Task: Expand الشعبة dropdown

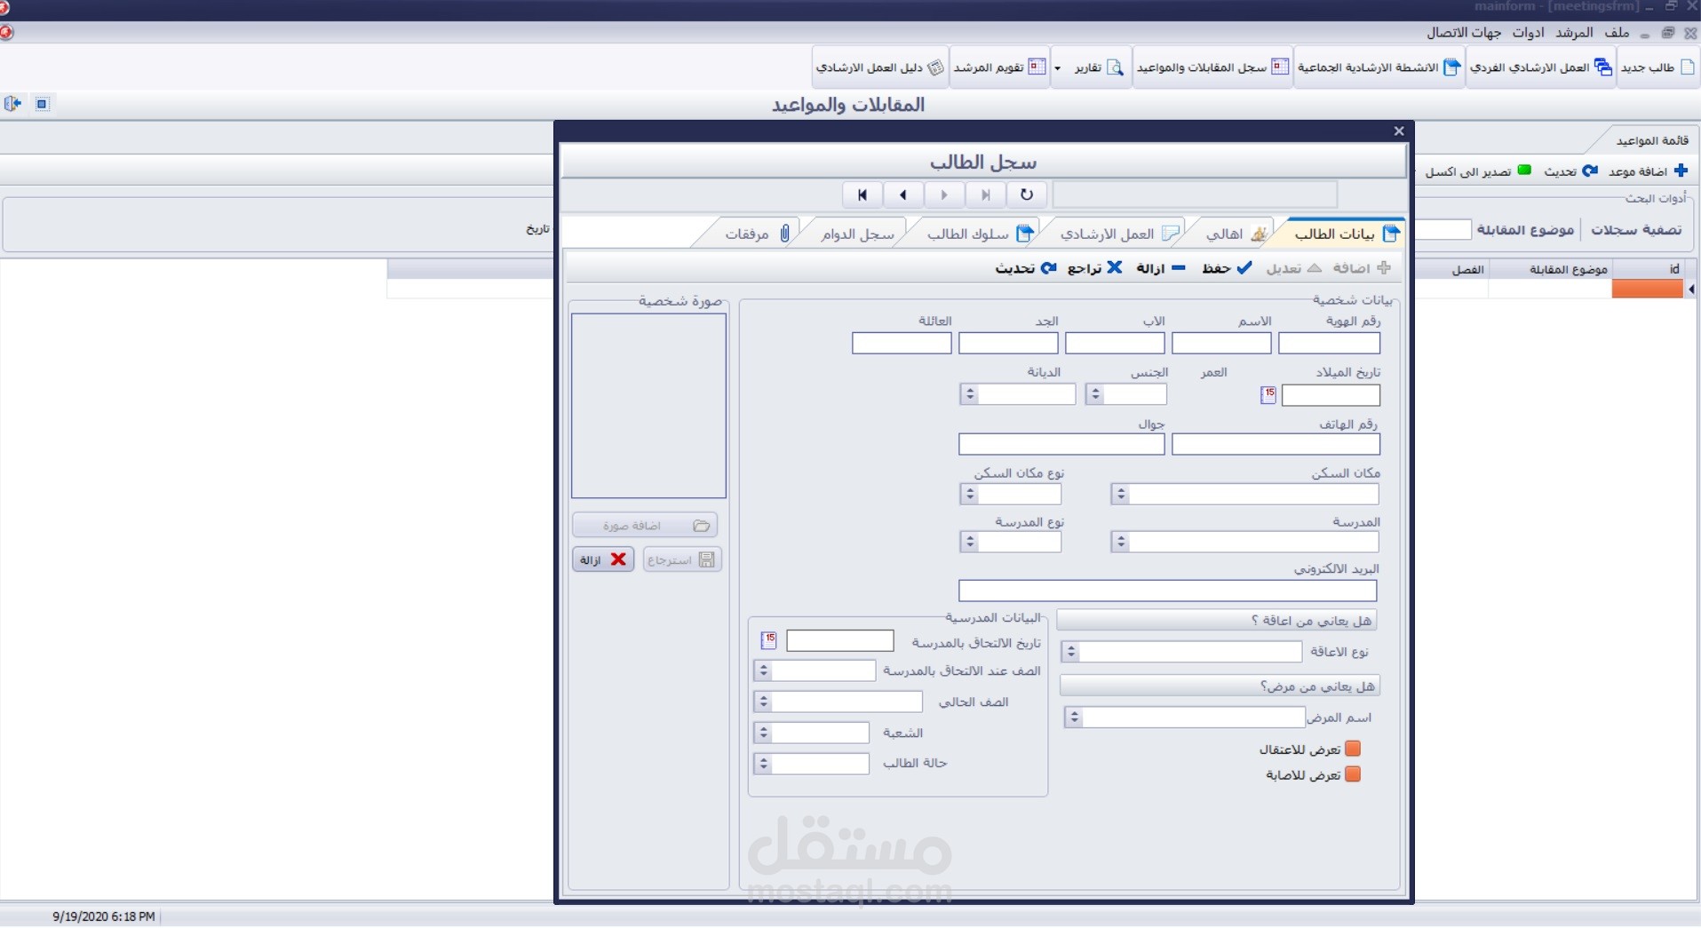Action: point(763,734)
